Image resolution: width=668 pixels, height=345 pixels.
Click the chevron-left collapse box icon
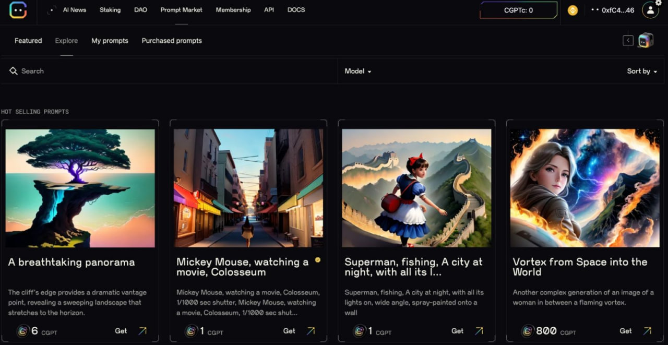click(x=628, y=40)
